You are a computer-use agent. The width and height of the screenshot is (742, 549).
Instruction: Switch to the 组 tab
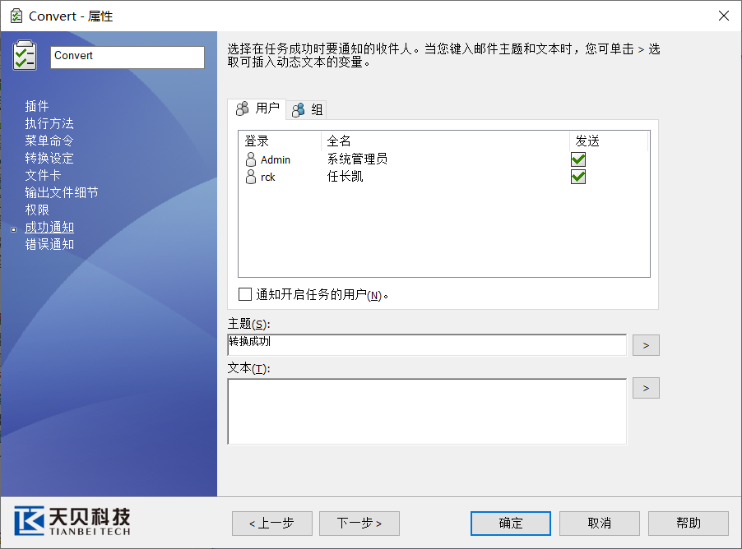coord(308,110)
